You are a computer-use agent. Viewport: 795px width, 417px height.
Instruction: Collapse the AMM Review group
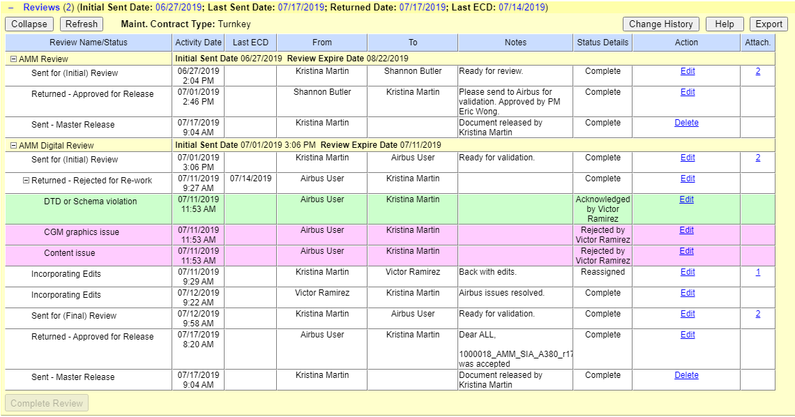coord(14,59)
